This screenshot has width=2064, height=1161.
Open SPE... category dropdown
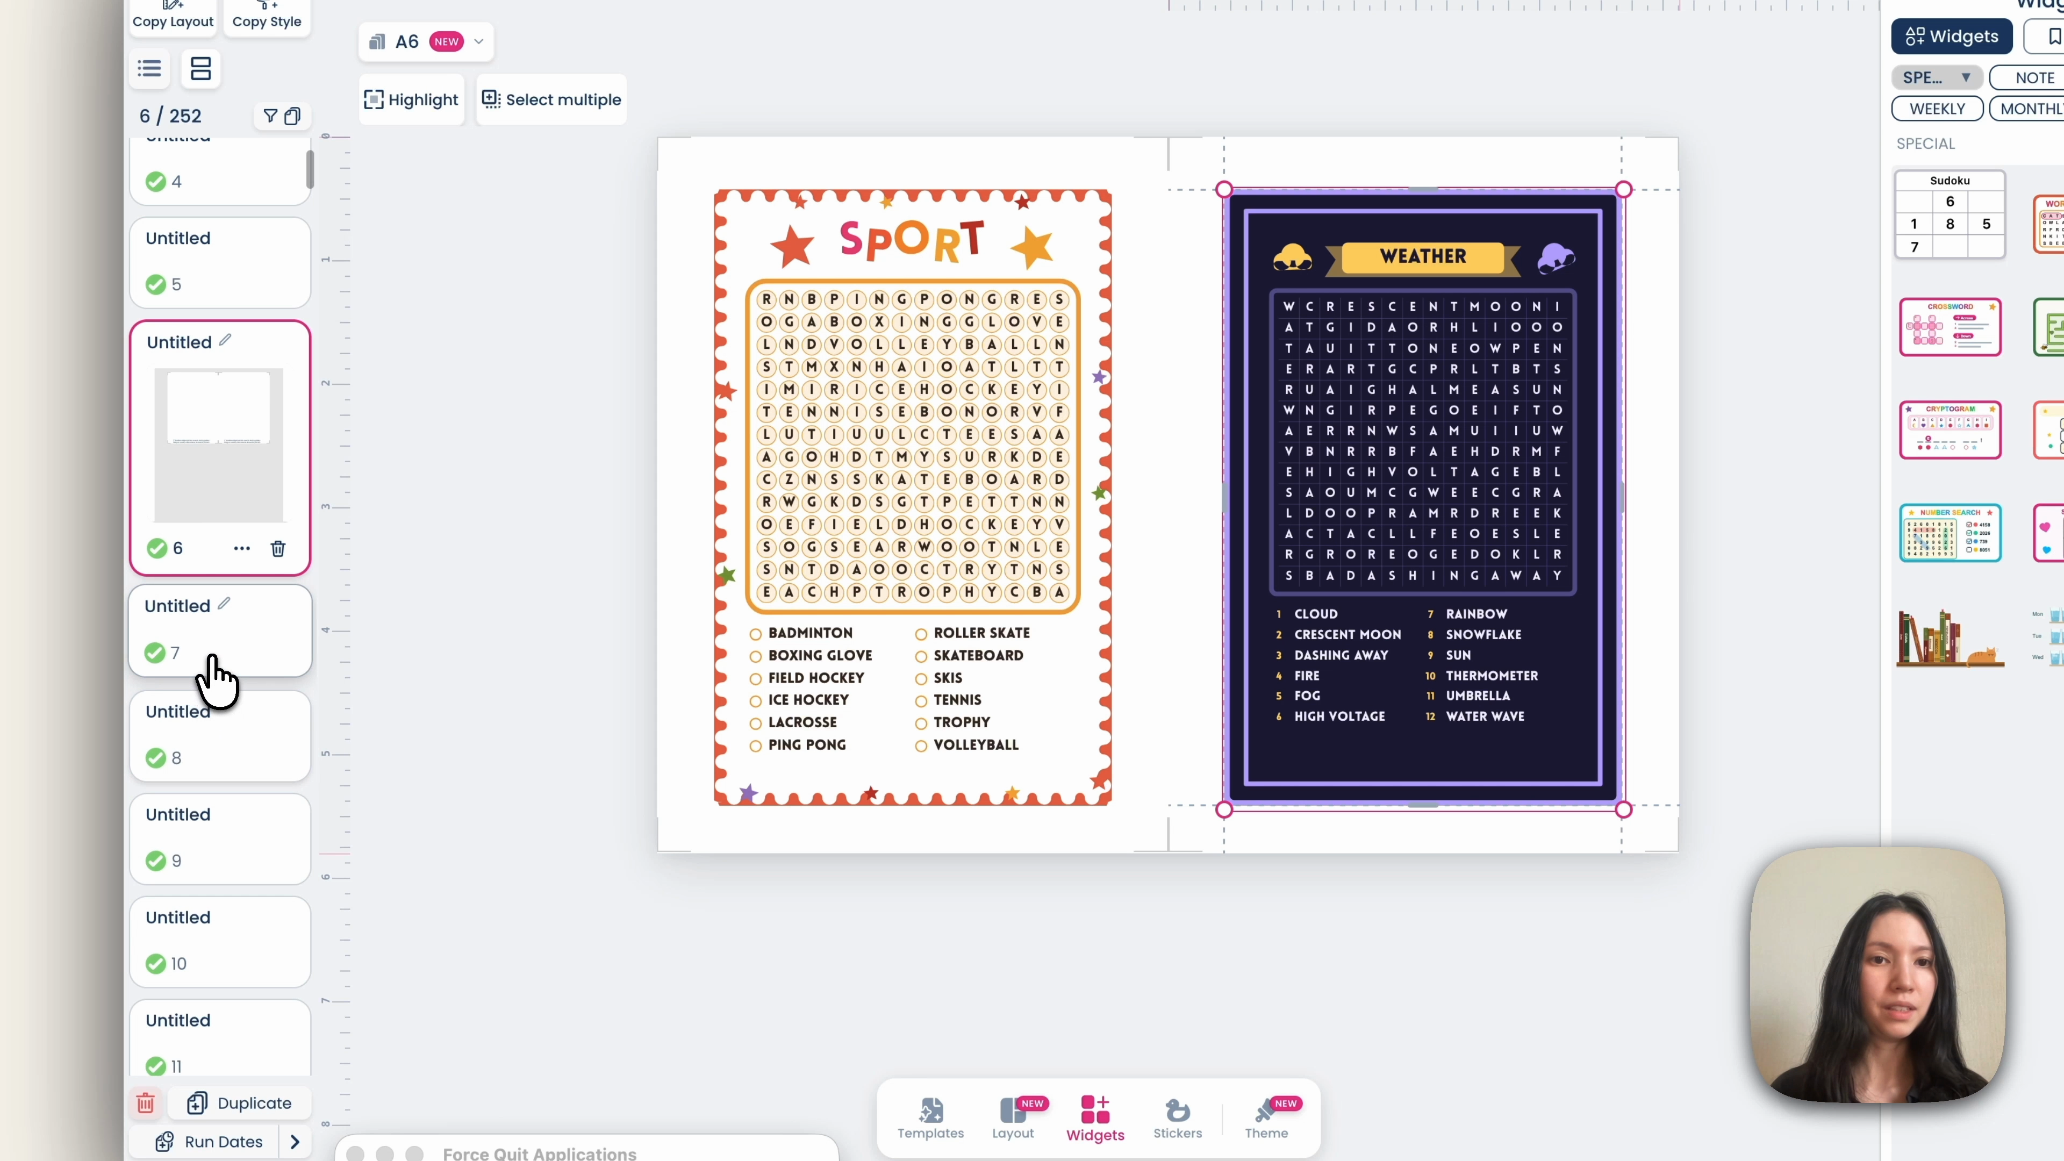click(1937, 78)
